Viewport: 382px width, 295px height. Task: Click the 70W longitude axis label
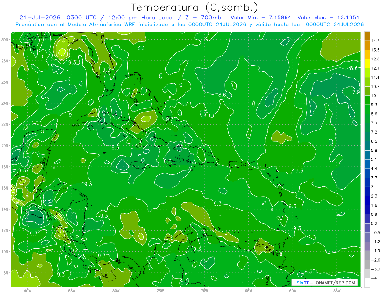204,291
